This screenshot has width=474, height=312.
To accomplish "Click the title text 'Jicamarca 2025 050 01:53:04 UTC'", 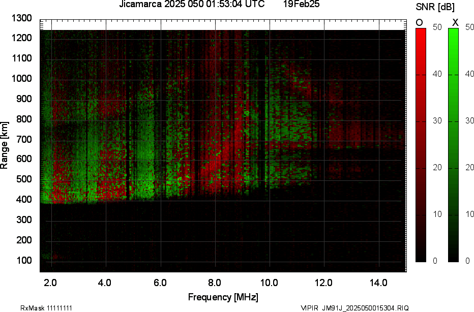I will [x=192, y=4].
